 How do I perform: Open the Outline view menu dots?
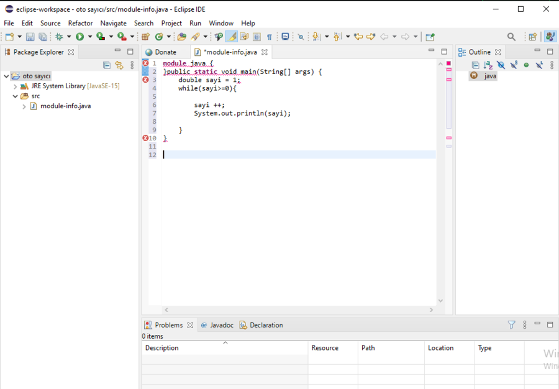tap(552, 65)
